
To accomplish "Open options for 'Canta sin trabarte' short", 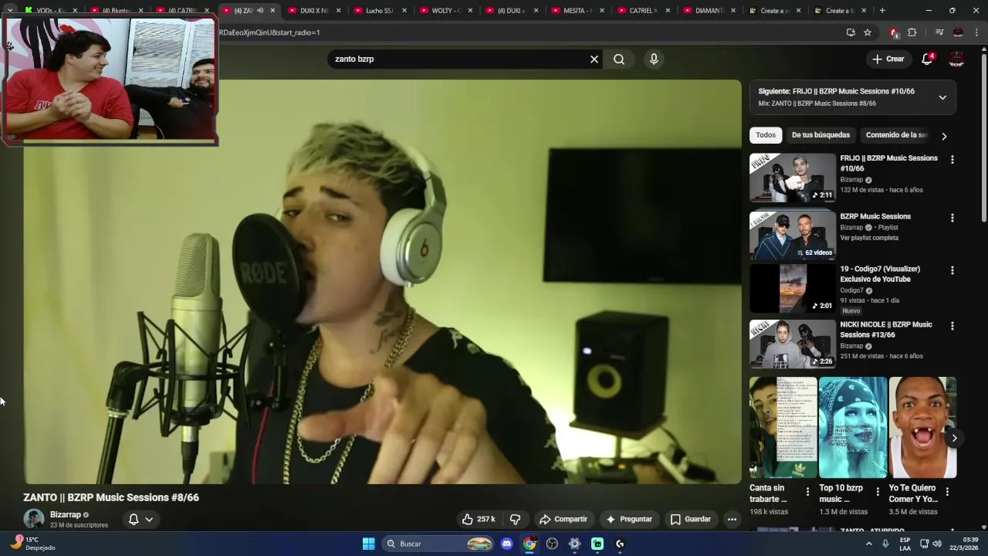I will [807, 492].
